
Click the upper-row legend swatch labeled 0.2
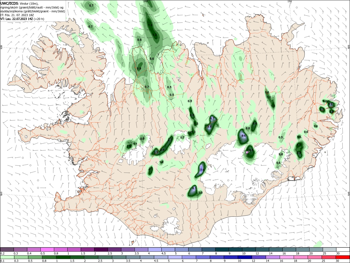click(7, 250)
